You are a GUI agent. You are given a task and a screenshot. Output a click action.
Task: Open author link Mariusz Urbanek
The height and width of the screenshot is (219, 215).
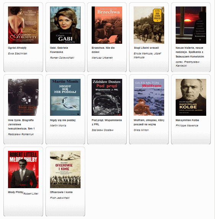102,58
